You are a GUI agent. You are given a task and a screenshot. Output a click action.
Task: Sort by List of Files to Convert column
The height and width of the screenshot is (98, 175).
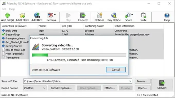pyautogui.click(x=19, y=26)
